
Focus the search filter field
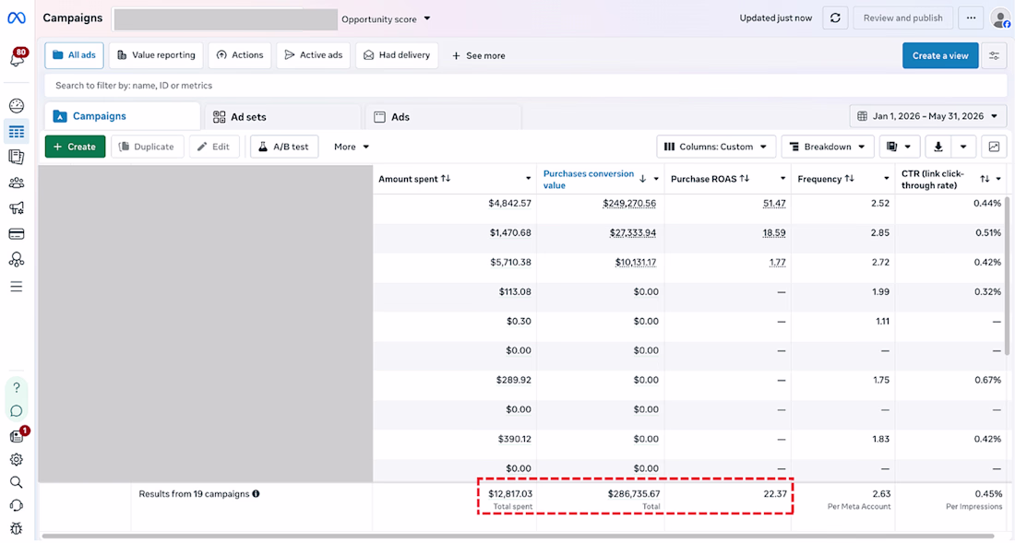[x=526, y=86]
